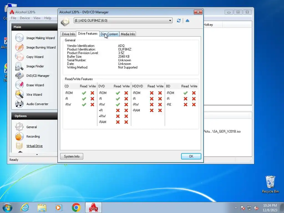Open the Image Making Wizard icon
The height and width of the screenshot is (213, 284).
[19, 38]
